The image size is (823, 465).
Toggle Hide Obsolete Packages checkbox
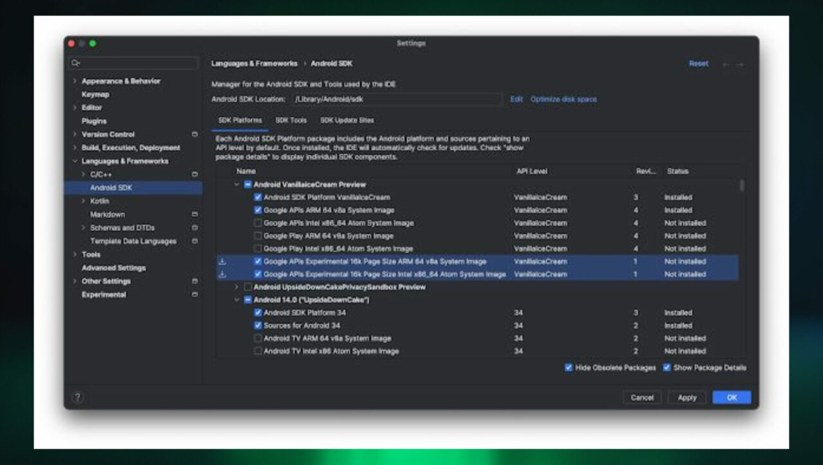[568, 368]
